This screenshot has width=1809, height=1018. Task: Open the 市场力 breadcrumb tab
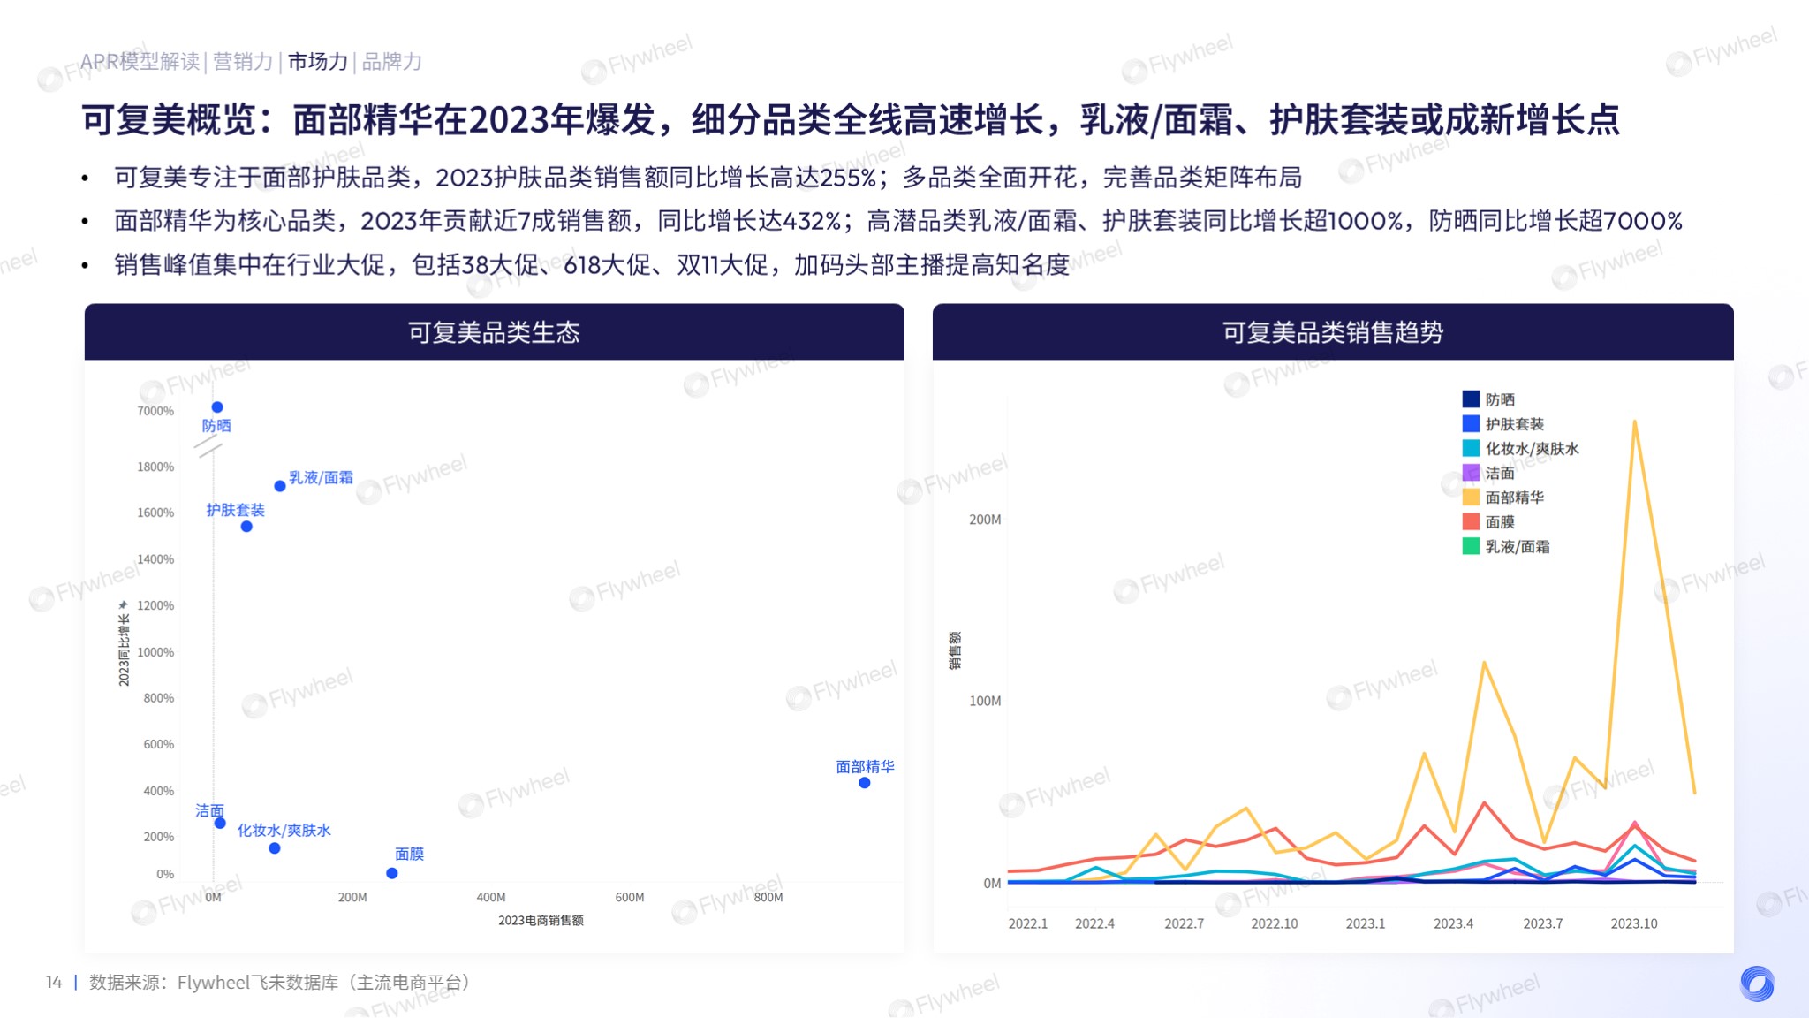pyautogui.click(x=318, y=62)
